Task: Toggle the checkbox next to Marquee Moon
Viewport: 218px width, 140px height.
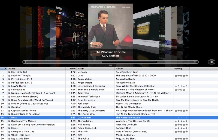Action: coord(10,93)
